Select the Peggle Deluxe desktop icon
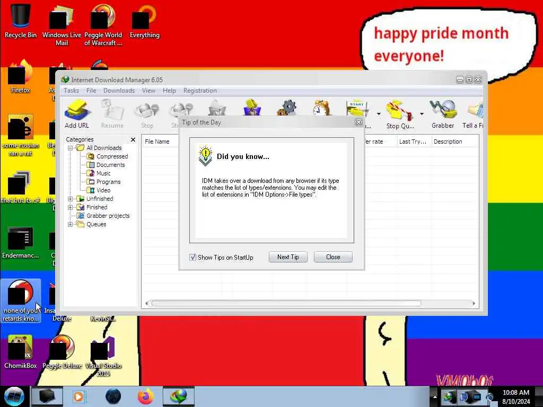 click(62, 352)
